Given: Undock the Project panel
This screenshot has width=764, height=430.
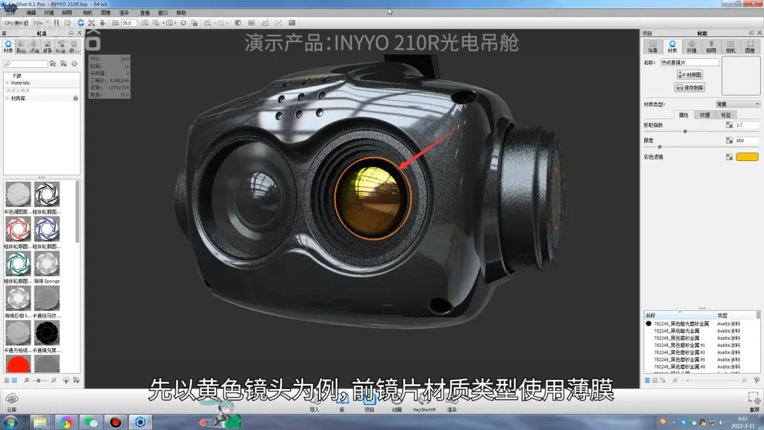Looking at the screenshot, I should [x=751, y=33].
